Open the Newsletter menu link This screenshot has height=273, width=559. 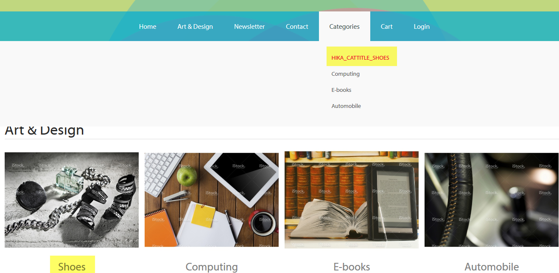coord(249,26)
